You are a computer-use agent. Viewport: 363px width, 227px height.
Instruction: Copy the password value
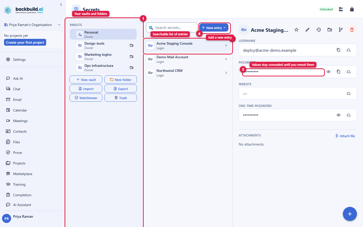(x=339, y=72)
